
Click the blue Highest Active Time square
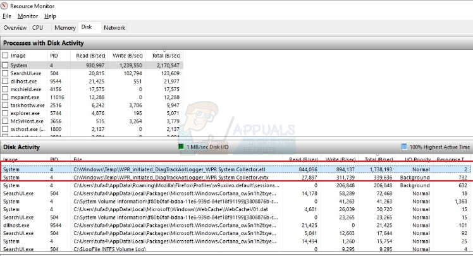pyautogui.click(x=404, y=147)
